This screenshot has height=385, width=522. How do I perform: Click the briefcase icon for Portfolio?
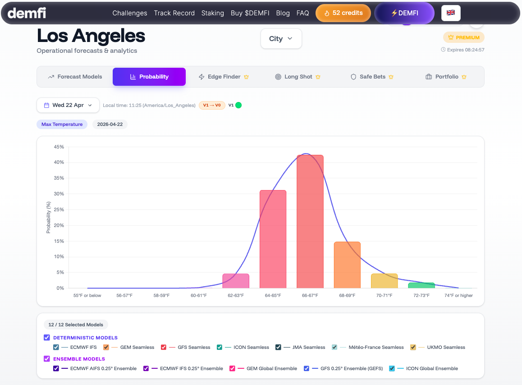click(429, 77)
